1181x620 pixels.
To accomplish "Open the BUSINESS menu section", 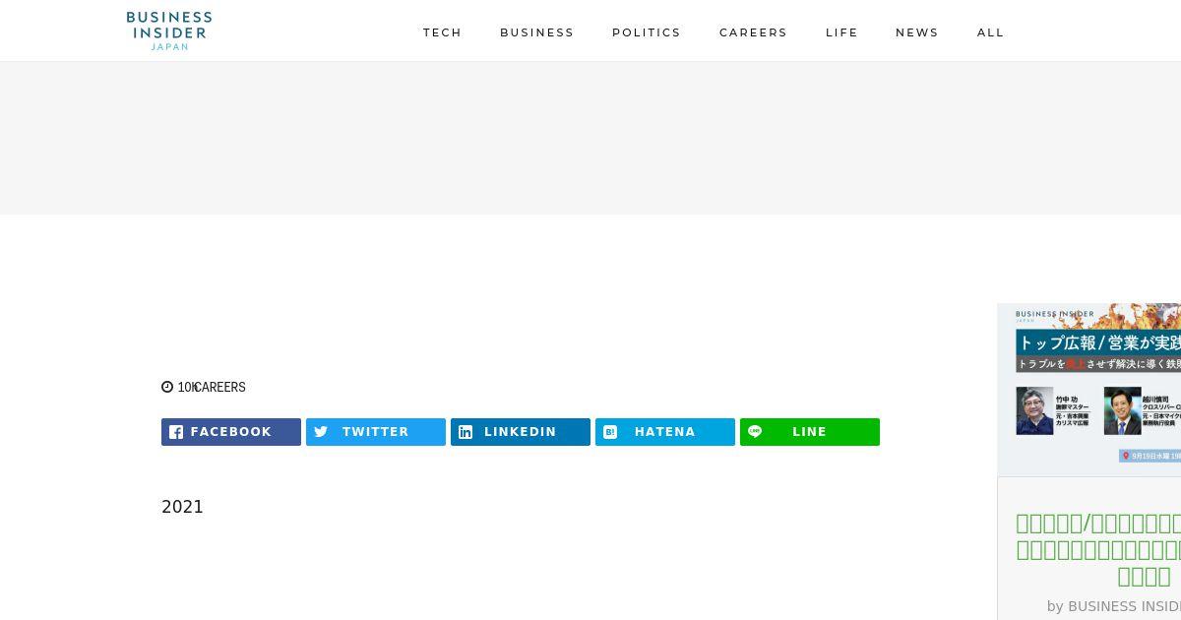I will pos(536,32).
